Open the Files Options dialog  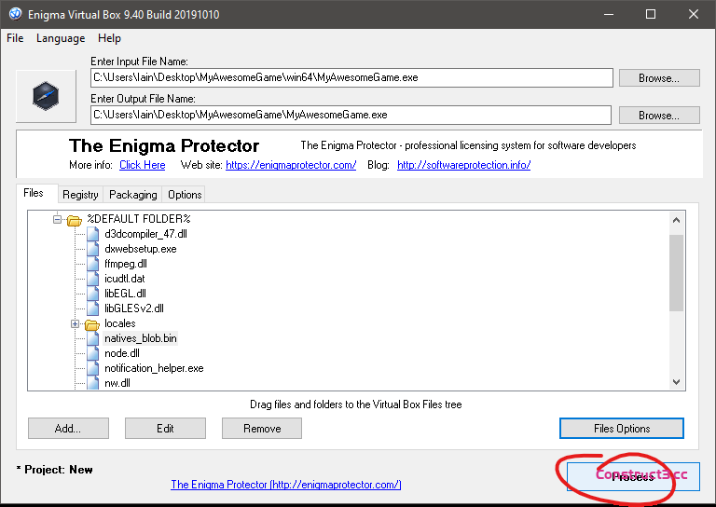pos(621,429)
